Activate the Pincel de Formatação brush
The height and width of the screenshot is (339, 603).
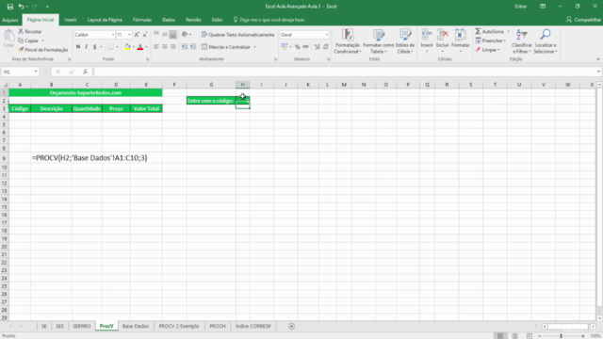(21, 50)
